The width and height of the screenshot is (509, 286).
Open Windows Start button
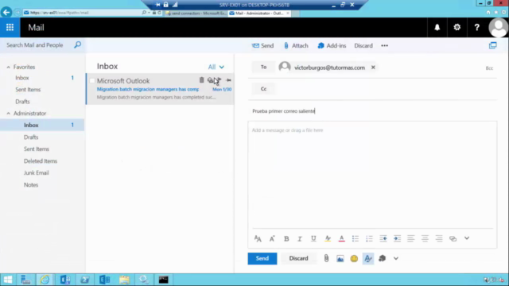coord(8,280)
